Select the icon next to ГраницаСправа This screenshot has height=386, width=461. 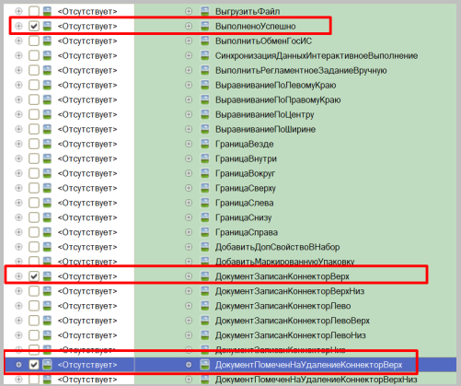coord(204,232)
